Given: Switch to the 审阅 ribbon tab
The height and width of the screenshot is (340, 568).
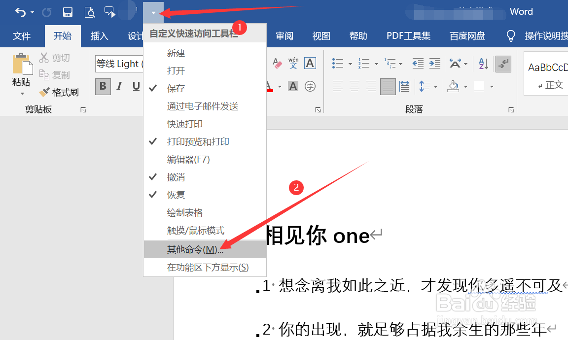Looking at the screenshot, I should (284, 36).
